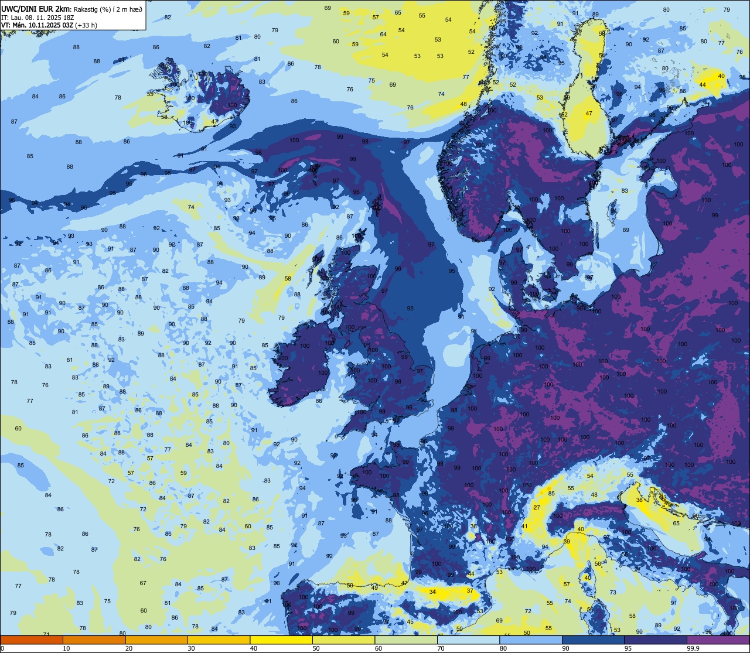Click the 70–80 light blue legend swatch

click(x=468, y=640)
